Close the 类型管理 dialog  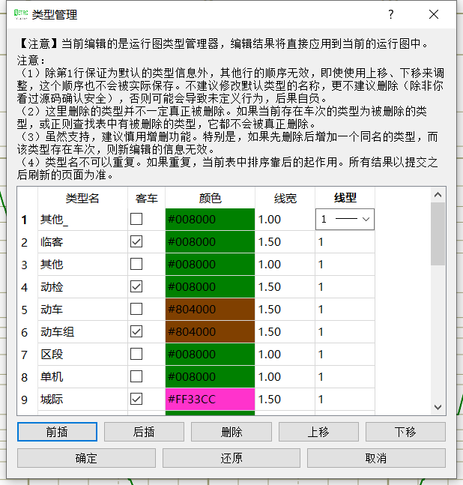click(x=434, y=14)
